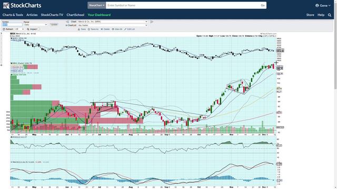
Task: Expand the Gene account menu
Action: coord(323,6)
